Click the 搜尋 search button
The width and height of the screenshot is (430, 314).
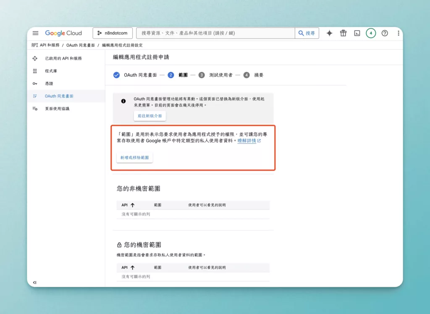pyautogui.click(x=307, y=33)
